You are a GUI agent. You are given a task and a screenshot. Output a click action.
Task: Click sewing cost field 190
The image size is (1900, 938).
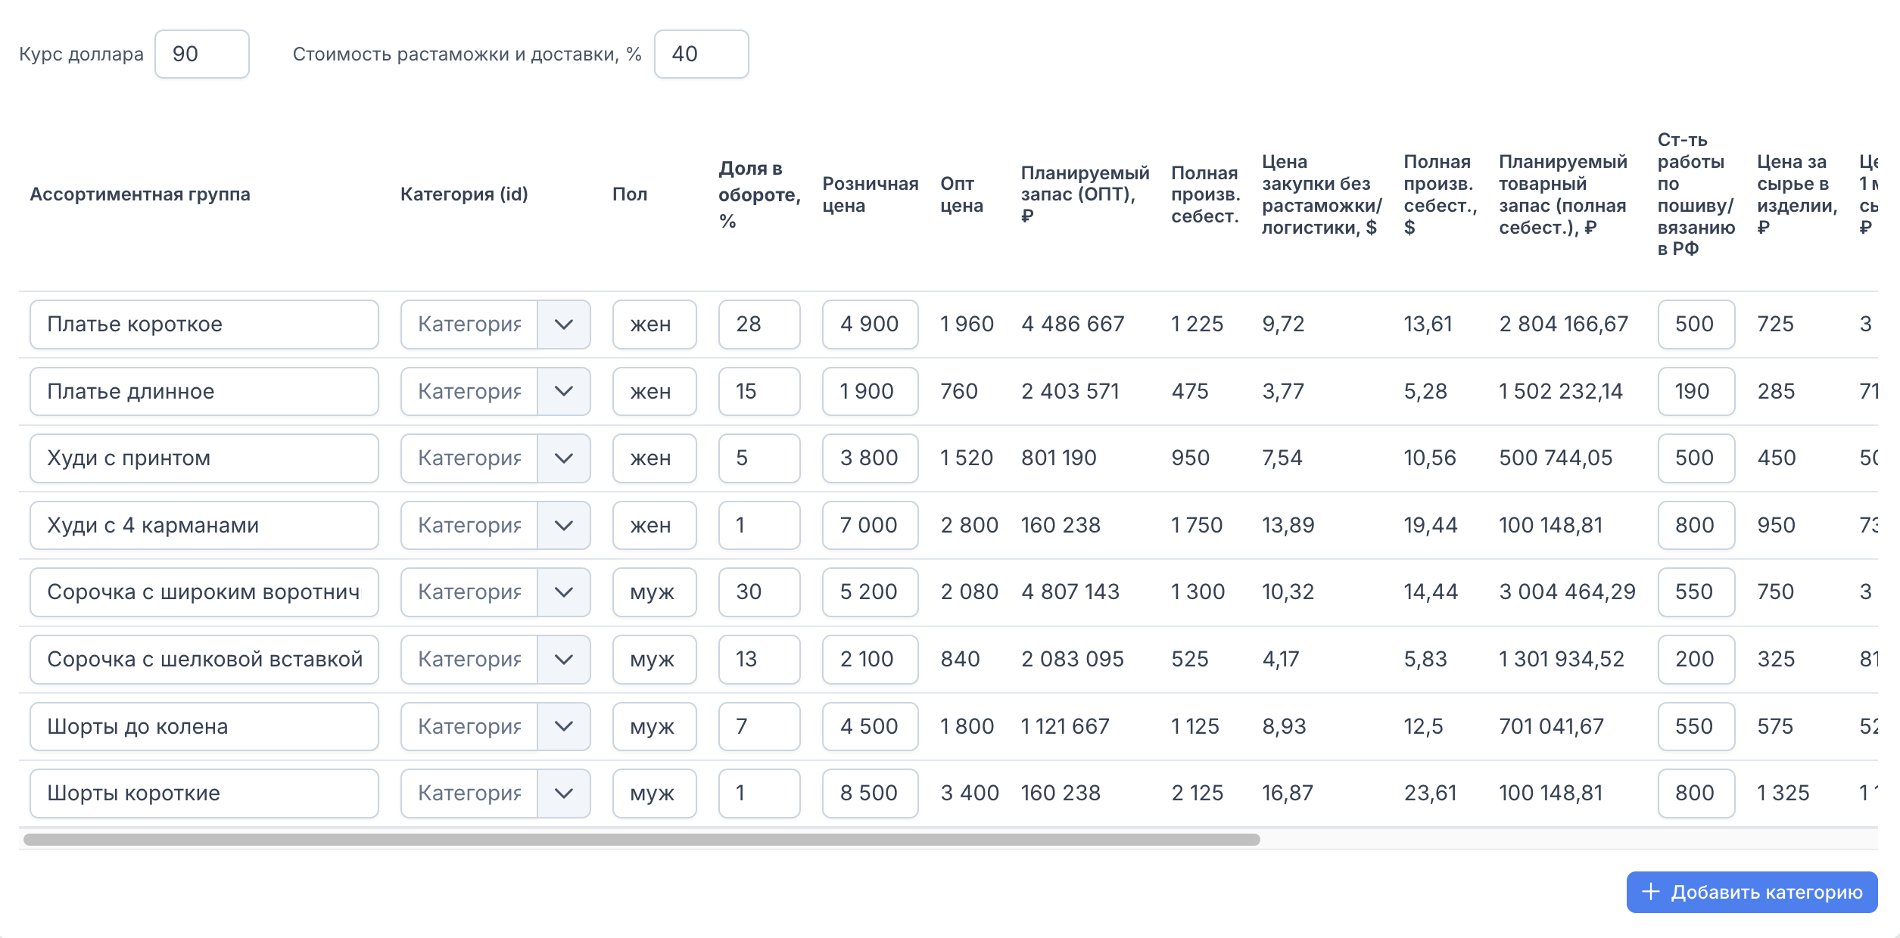pos(1696,391)
